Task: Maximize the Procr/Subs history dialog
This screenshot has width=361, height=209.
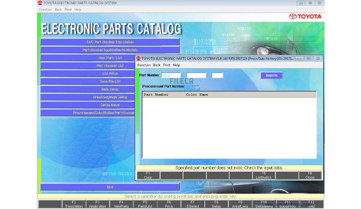Action: coord(308,59)
